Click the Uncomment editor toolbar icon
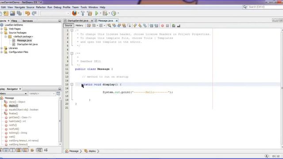This screenshot has width=283, height=159. (x=179, y=26)
